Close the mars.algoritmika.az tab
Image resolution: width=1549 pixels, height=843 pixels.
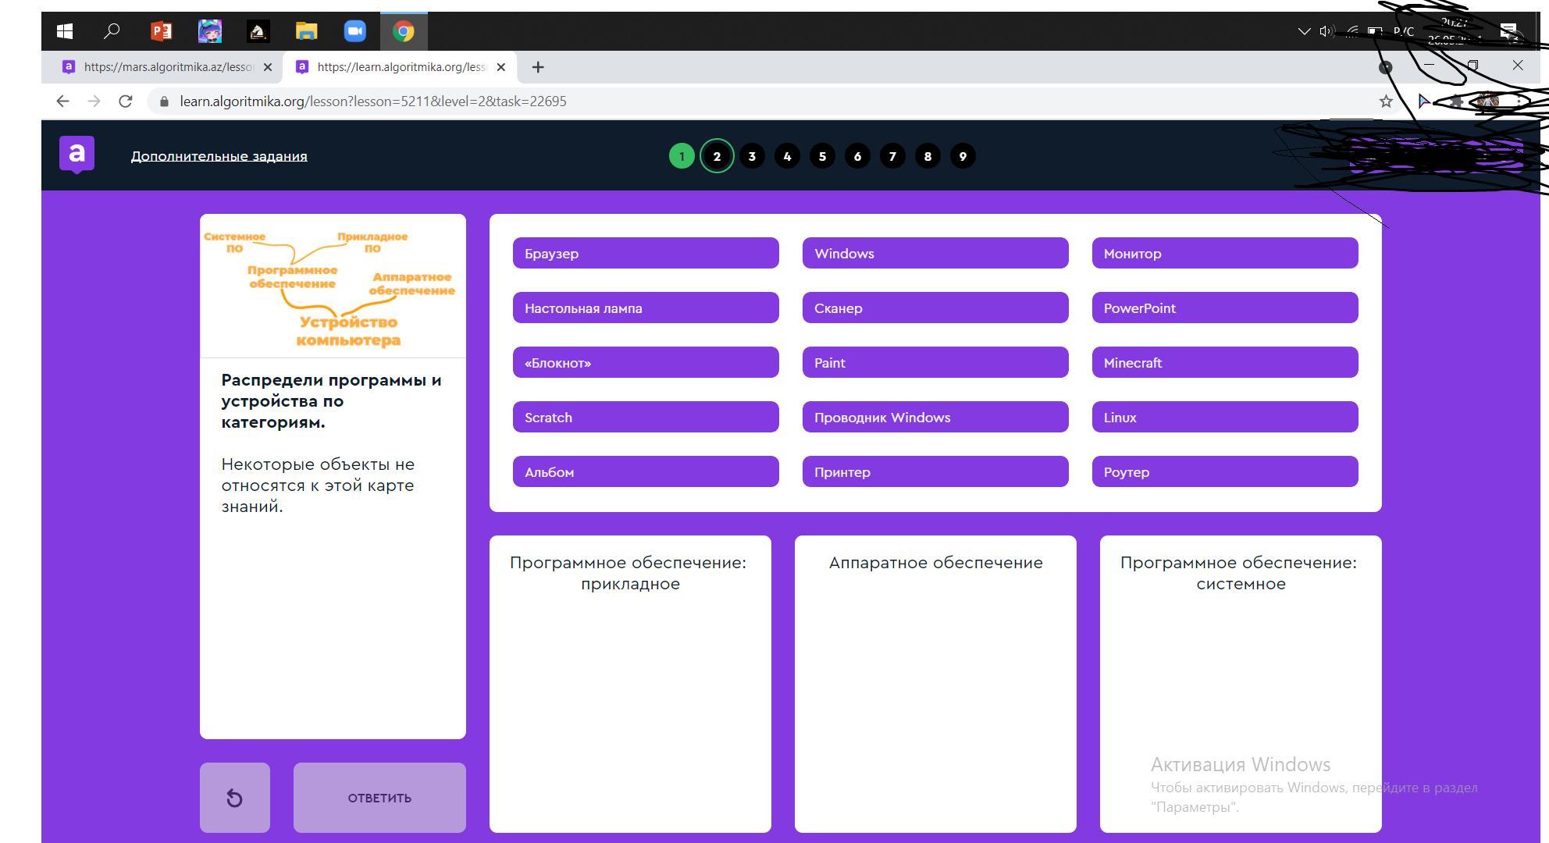click(x=268, y=67)
